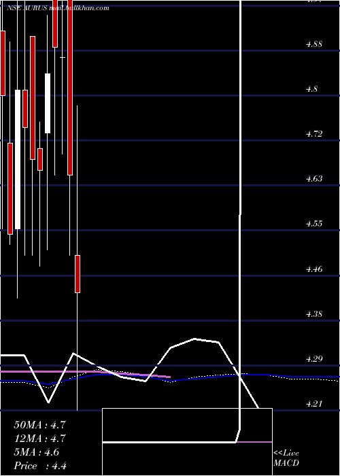Click the 4.63 price axis label
340x476 pixels.
click(314, 178)
